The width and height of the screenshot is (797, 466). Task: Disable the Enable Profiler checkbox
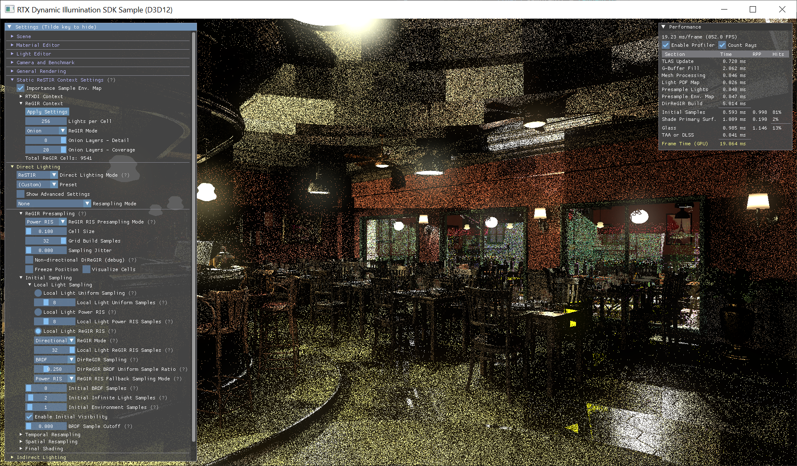tap(666, 45)
